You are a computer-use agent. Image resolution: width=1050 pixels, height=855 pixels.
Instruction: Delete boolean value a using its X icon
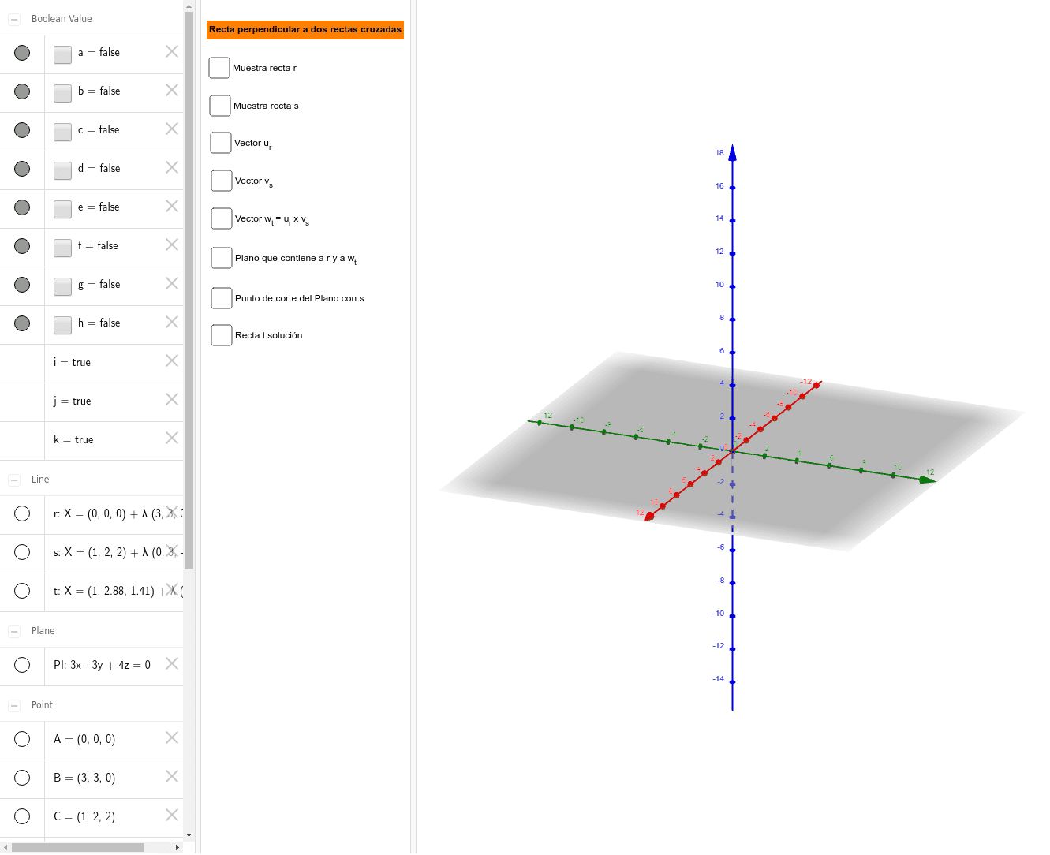pos(171,51)
